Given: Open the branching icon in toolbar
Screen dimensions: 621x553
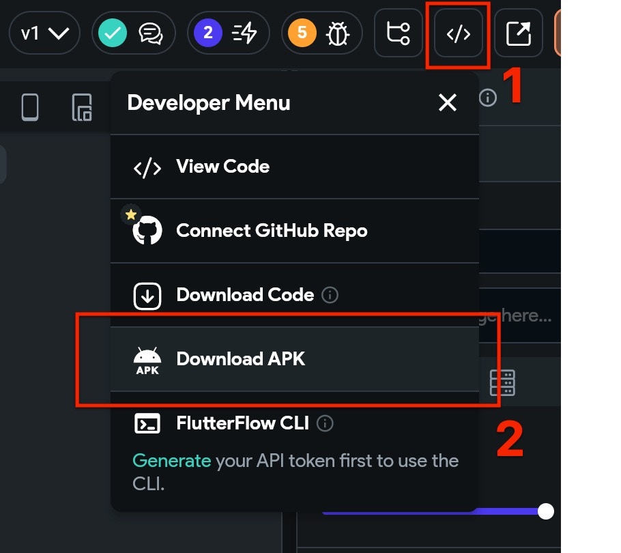Looking at the screenshot, I should click(398, 33).
